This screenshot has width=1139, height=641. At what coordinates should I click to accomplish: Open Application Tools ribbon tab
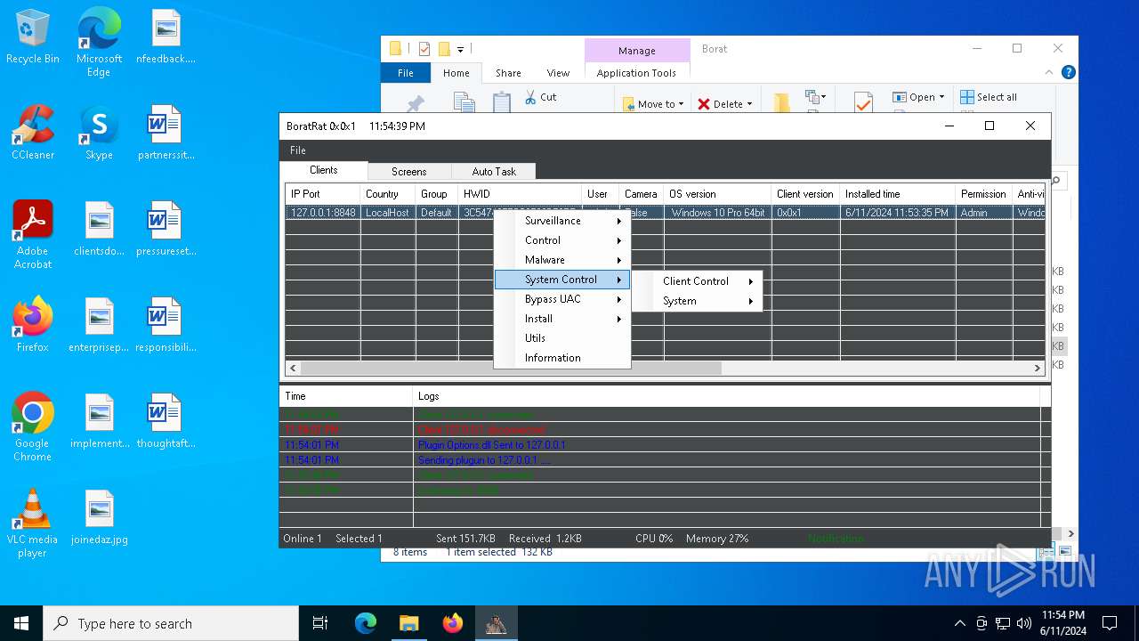pos(636,73)
